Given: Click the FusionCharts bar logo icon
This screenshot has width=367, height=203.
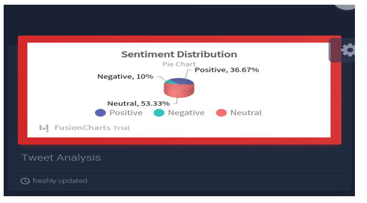Looking at the screenshot, I should 44,128.
